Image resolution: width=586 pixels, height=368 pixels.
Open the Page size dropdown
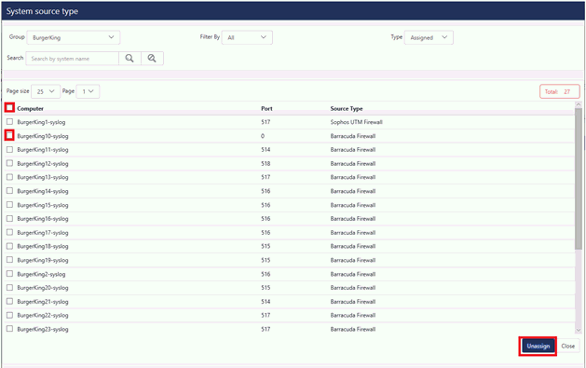coord(46,91)
